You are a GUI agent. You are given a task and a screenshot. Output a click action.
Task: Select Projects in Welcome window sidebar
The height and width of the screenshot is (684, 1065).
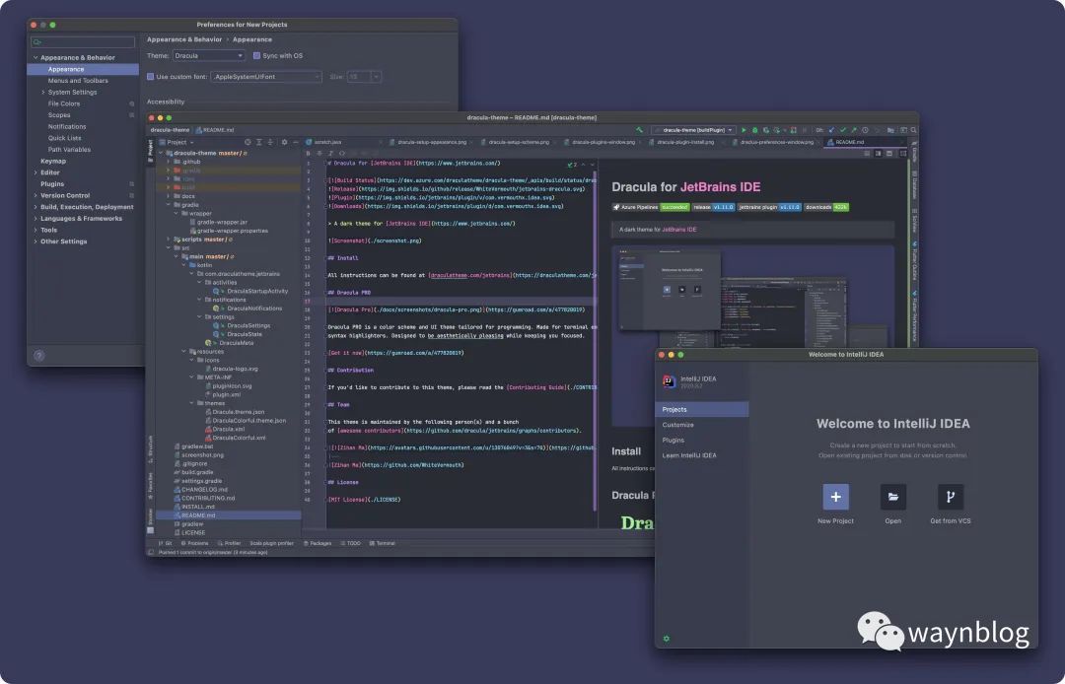[x=702, y=409]
